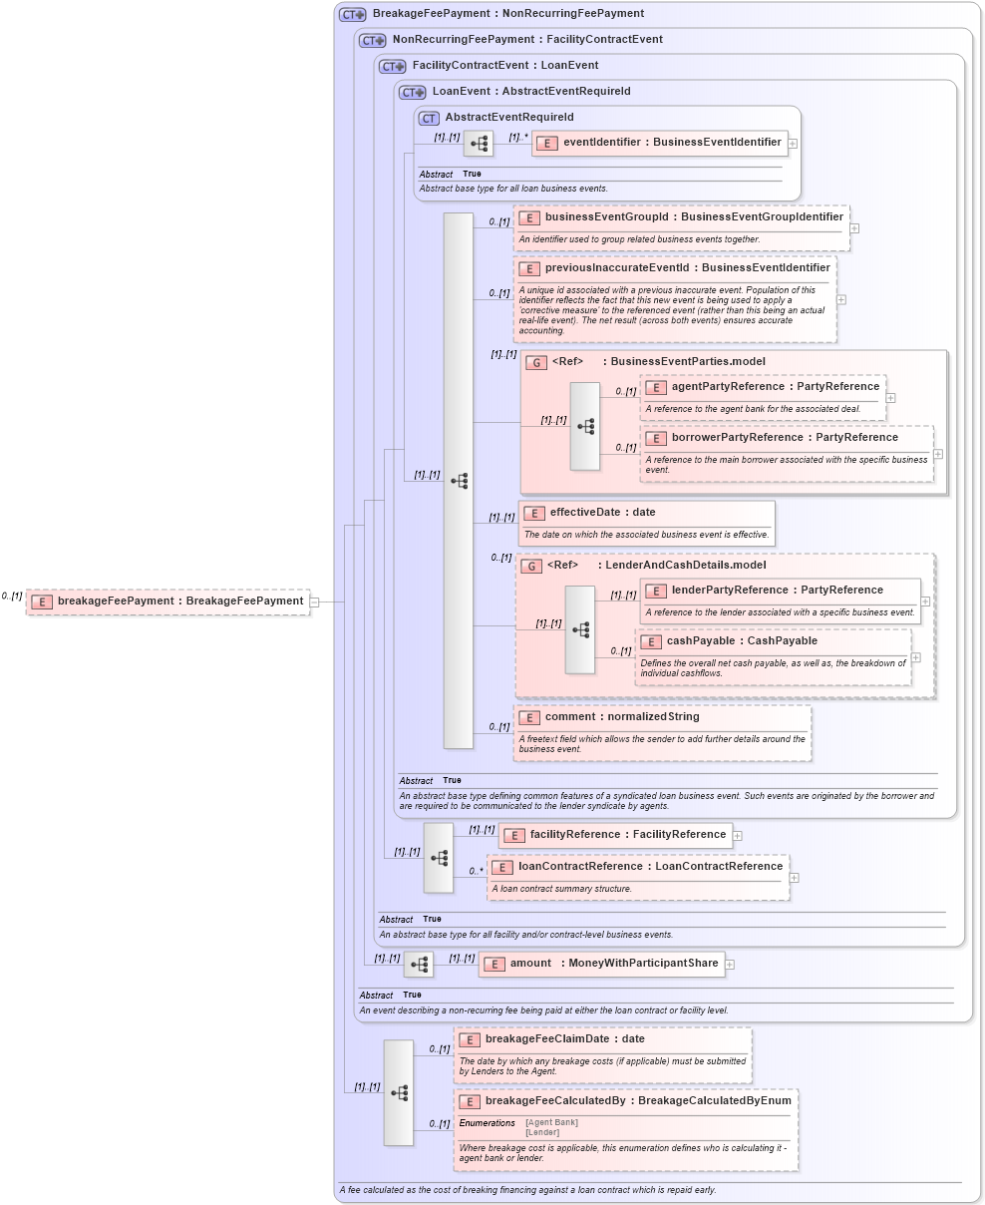
Task: Expand the eventIdentifier element details
Action: coord(793,143)
